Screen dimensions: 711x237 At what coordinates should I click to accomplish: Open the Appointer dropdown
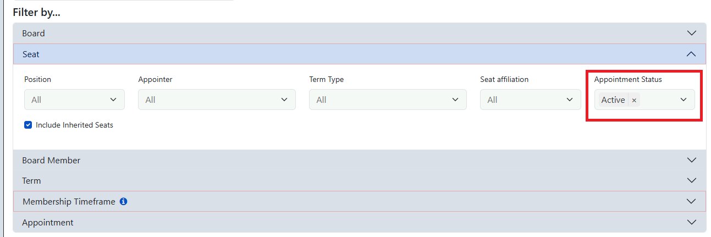(217, 100)
